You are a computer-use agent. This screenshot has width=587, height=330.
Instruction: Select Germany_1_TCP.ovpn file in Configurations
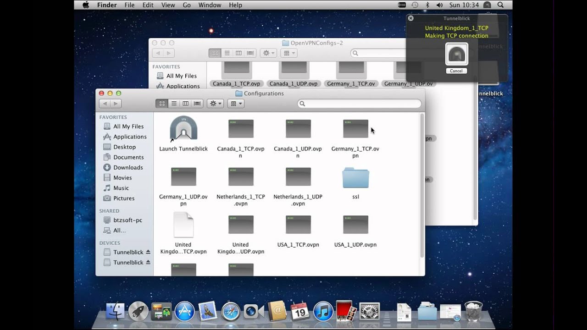pyautogui.click(x=355, y=129)
